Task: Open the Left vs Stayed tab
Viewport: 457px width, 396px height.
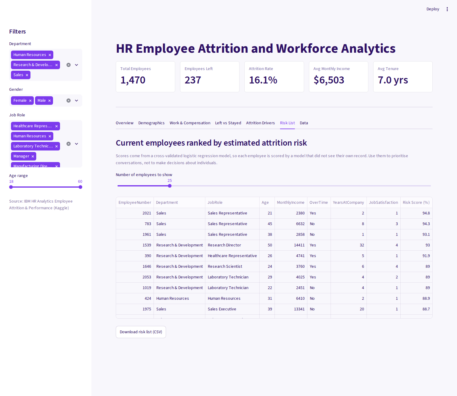Action: [x=228, y=123]
